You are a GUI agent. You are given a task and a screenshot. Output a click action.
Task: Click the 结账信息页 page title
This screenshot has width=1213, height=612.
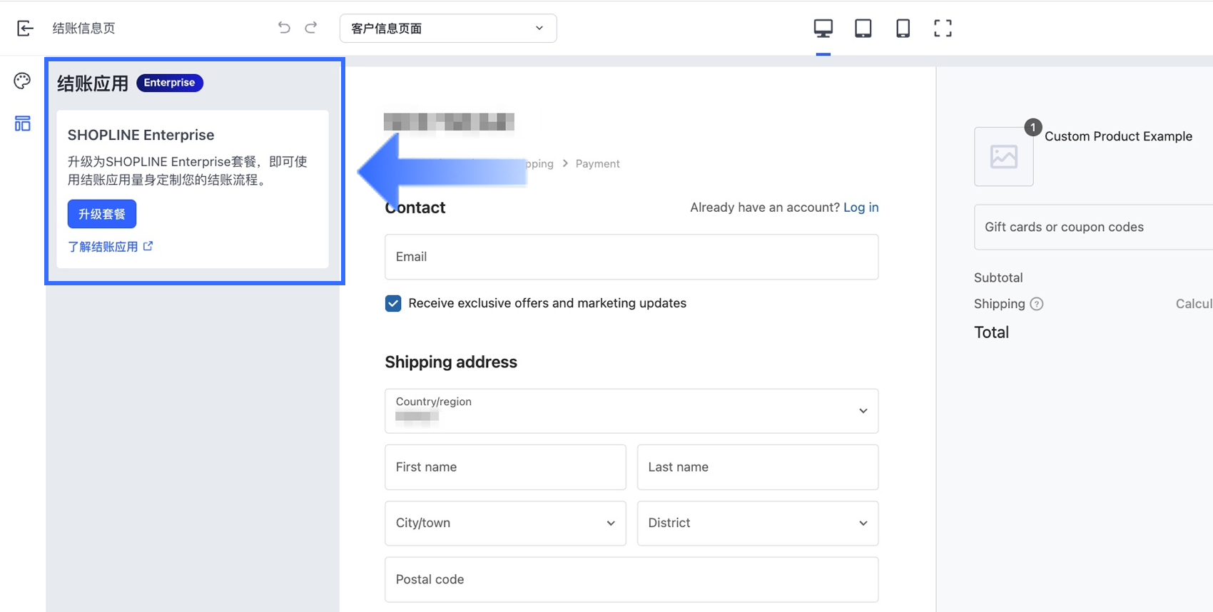pyautogui.click(x=84, y=28)
